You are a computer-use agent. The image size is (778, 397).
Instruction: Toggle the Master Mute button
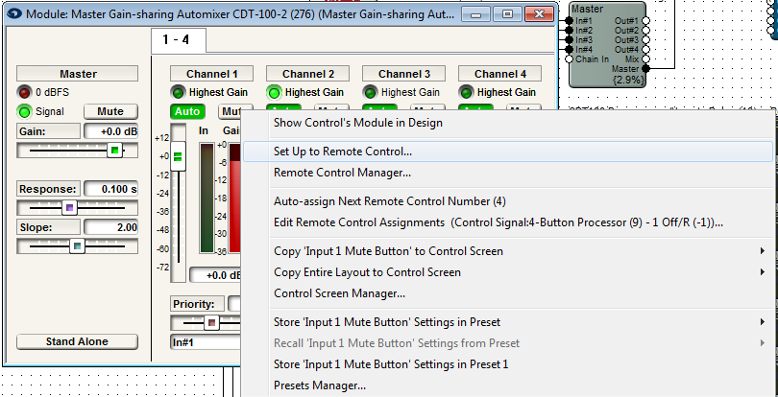pyautogui.click(x=110, y=111)
